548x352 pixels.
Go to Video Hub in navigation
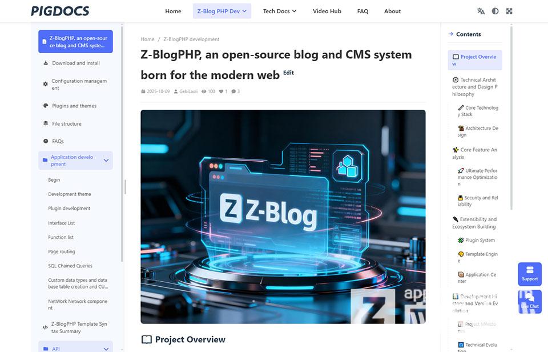click(x=327, y=11)
